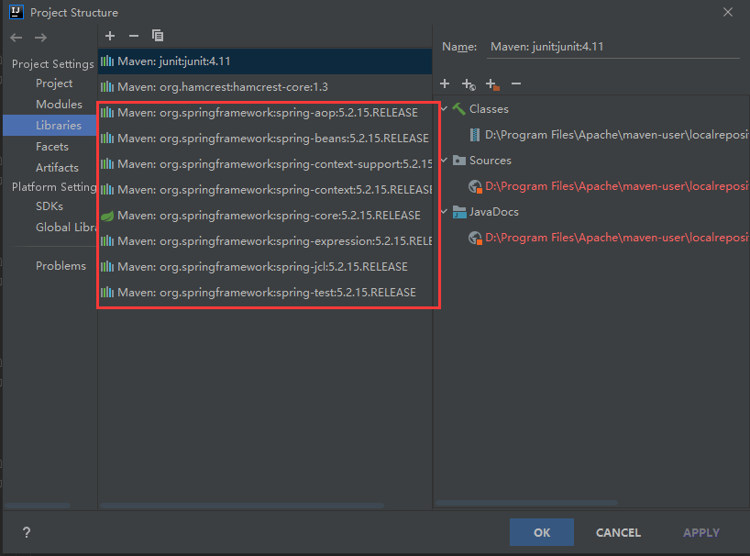Click the Sources node label
The width and height of the screenshot is (750, 556).
[x=491, y=161]
